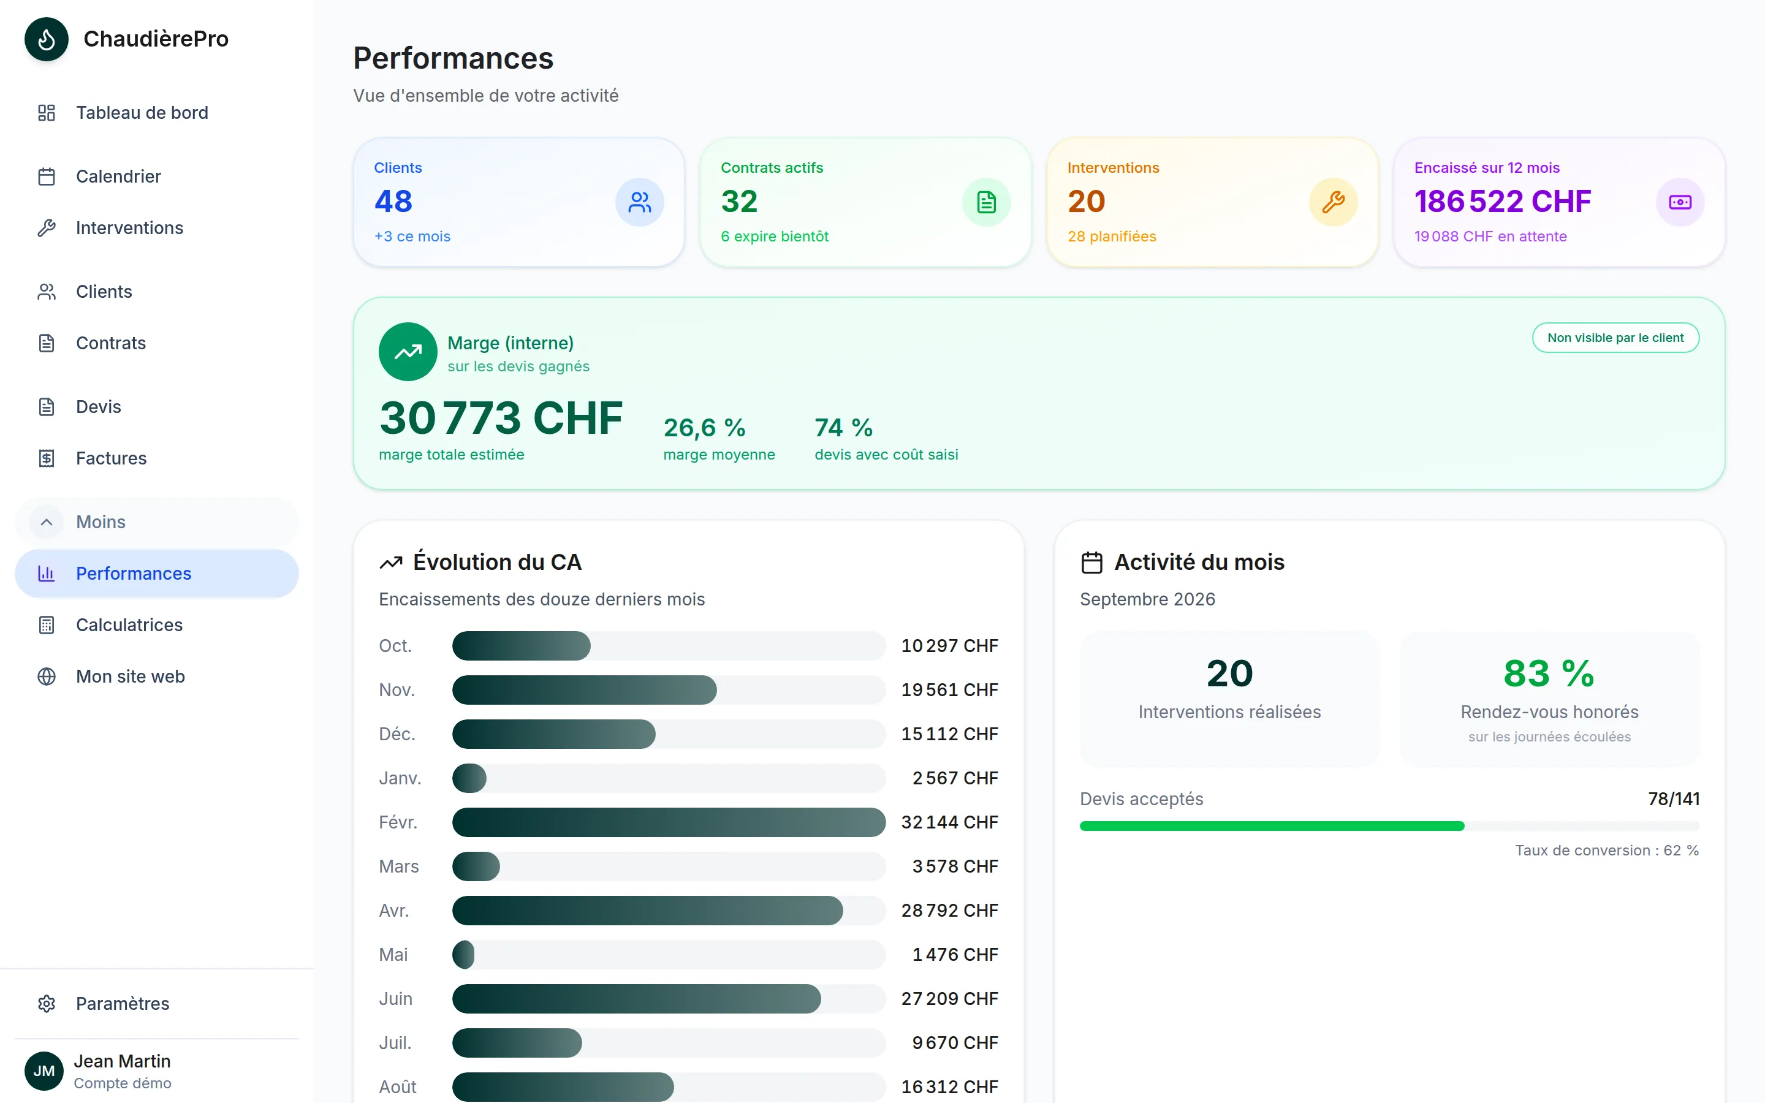Click the Calendrier calendar icon
1765x1103 pixels.
pos(47,176)
